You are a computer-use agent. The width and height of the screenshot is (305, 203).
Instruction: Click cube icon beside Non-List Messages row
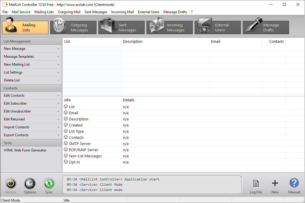tap(66, 156)
